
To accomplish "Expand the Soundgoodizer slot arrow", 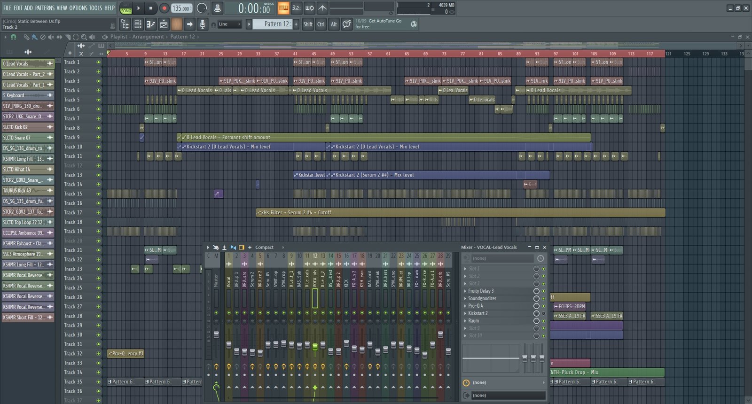I will point(465,299).
